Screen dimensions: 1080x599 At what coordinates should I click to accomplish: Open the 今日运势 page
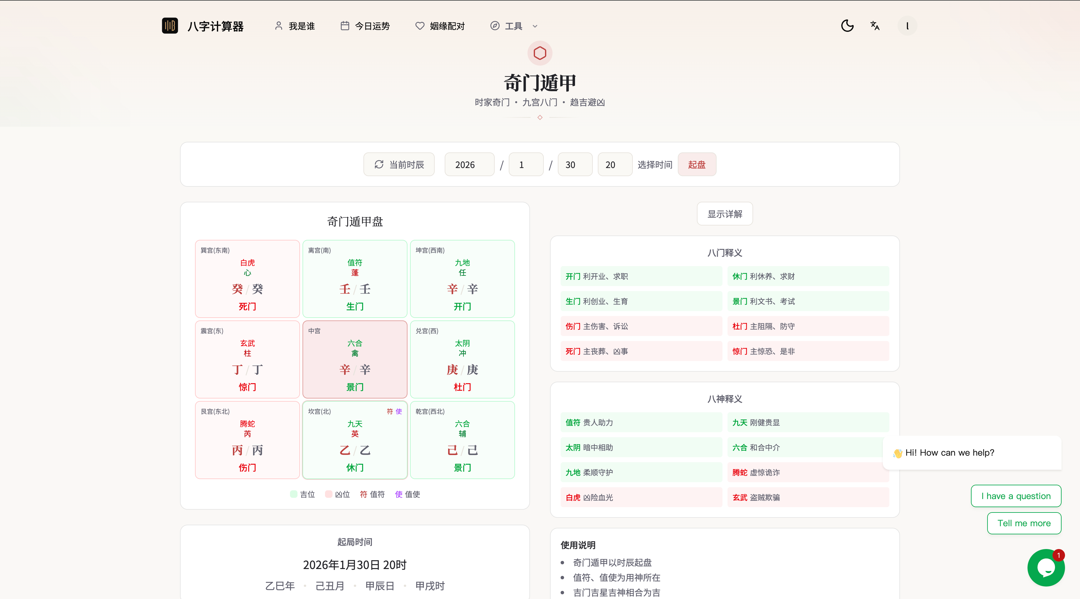[x=372, y=26]
